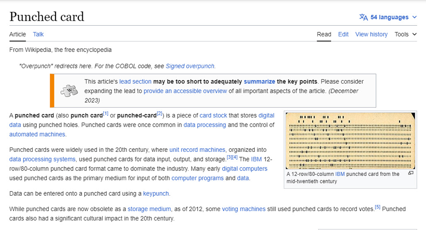Open the data processing systems link

click(42, 160)
